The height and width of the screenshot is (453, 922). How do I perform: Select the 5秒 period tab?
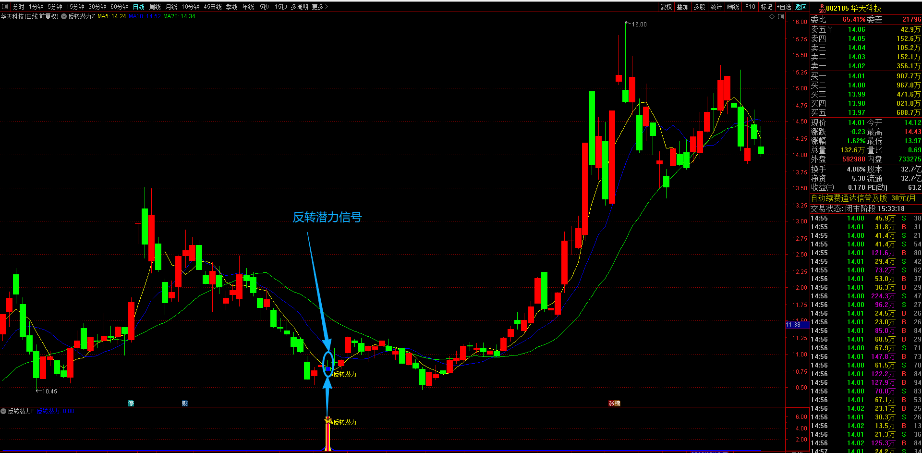pos(264,7)
